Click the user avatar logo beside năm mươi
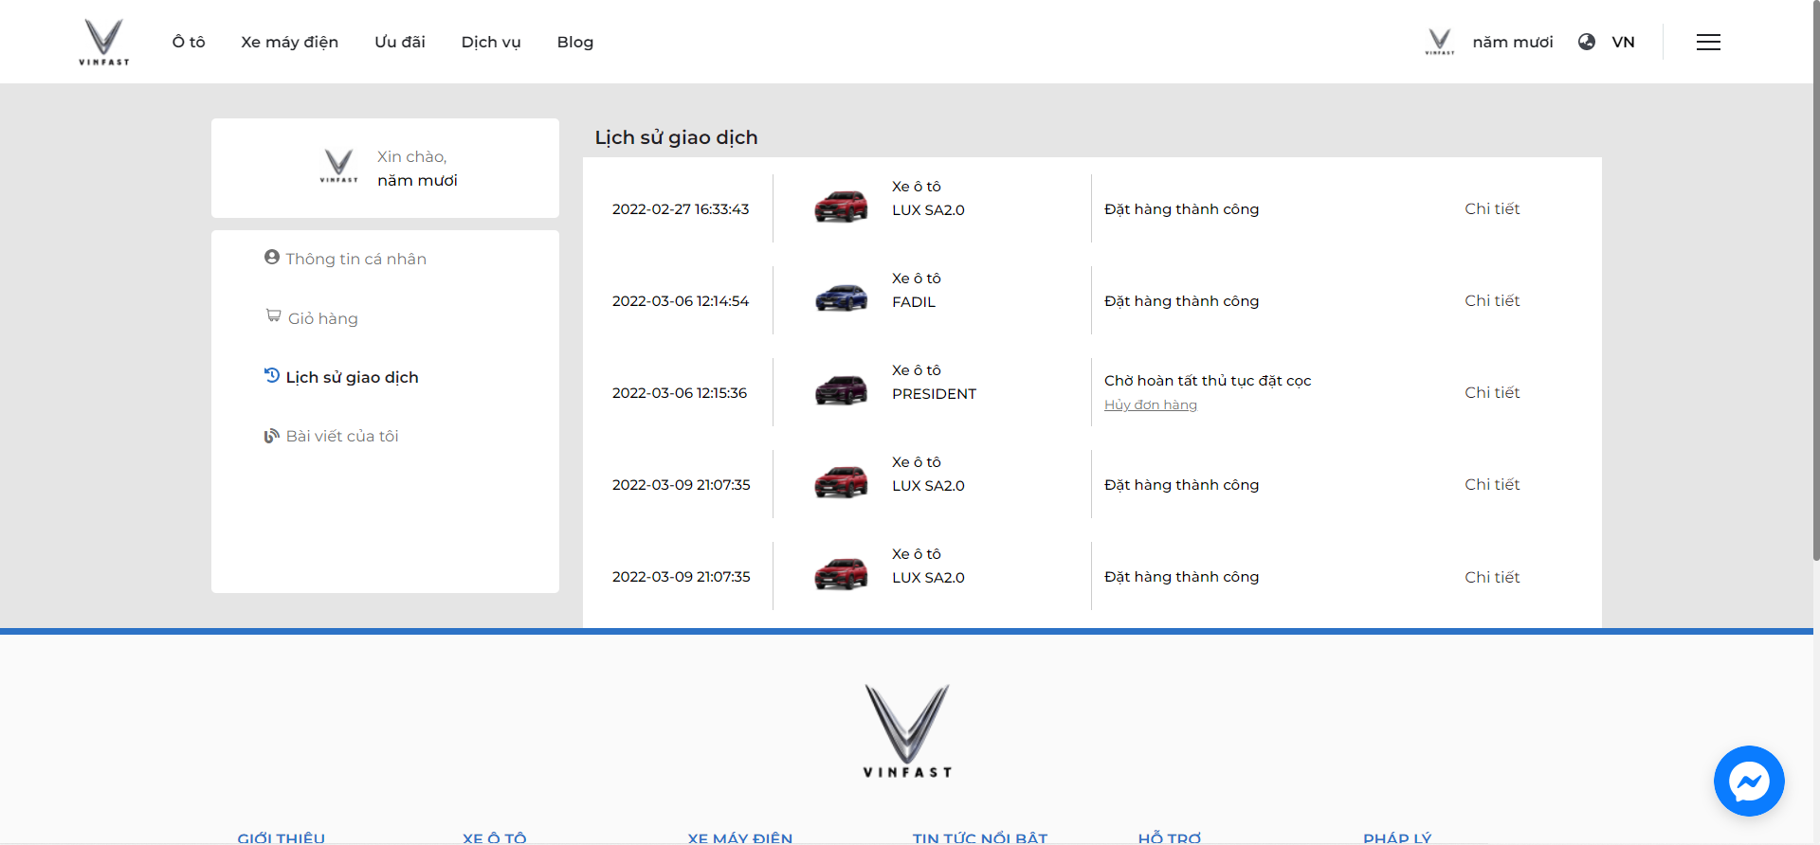 tap(1440, 42)
